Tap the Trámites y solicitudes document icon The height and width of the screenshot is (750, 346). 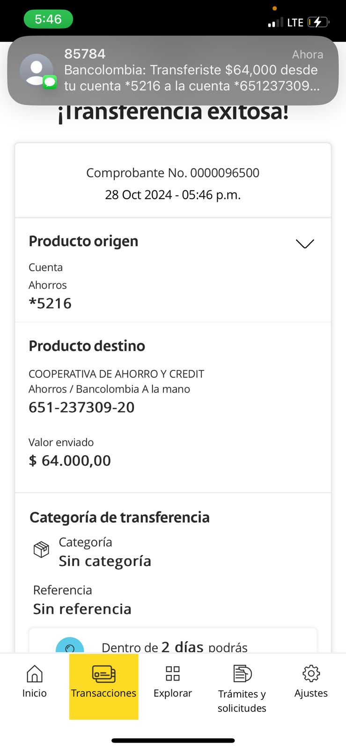[x=242, y=674]
